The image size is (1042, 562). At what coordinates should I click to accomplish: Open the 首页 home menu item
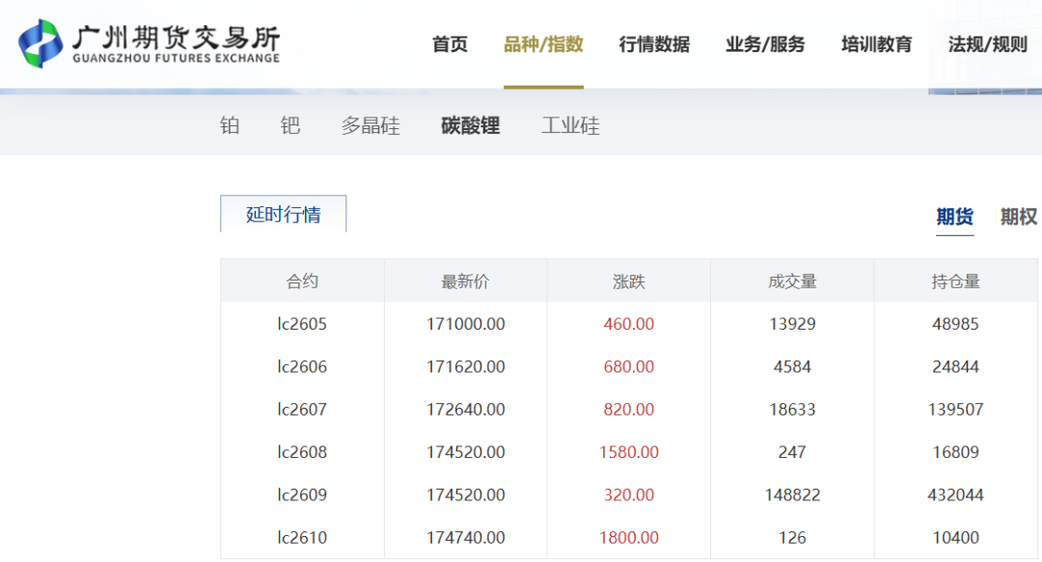pyautogui.click(x=450, y=44)
